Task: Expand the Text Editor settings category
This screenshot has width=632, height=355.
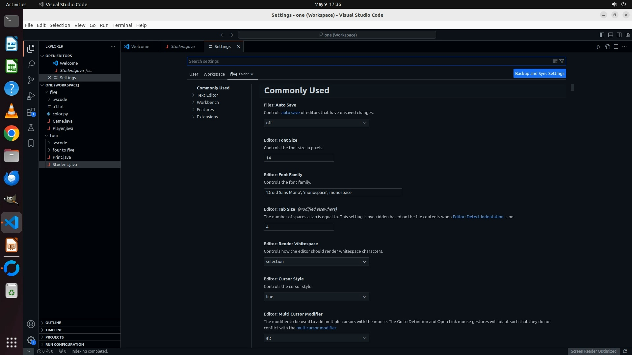Action: click(x=207, y=95)
